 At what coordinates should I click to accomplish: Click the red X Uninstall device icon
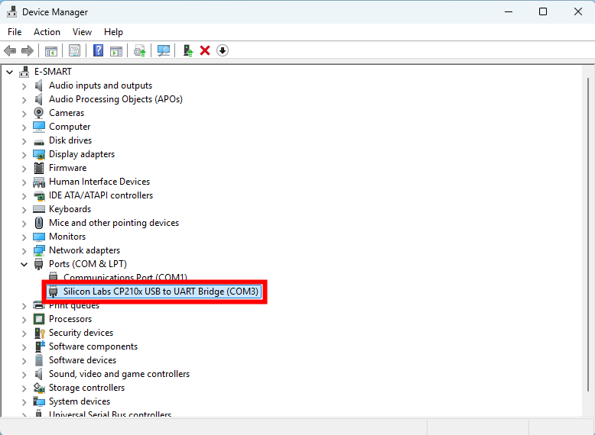[x=205, y=50]
